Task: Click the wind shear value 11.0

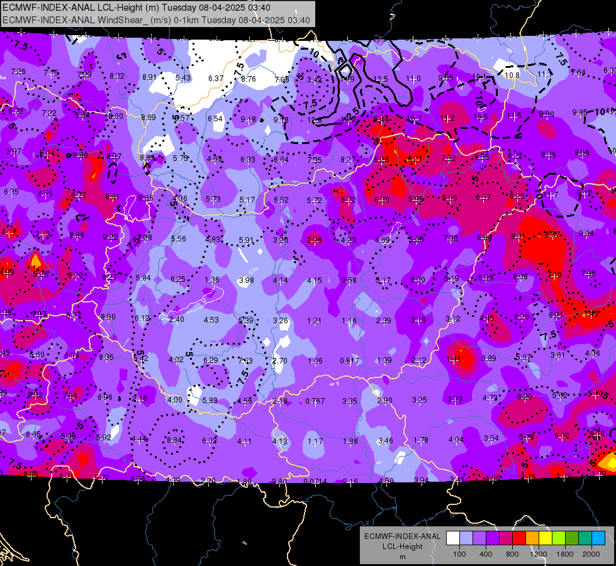Action: coord(413,79)
